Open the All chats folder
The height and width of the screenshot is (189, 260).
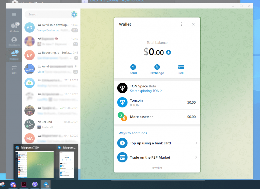[x=14, y=27]
